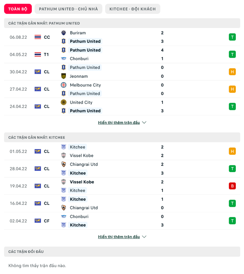The image size is (244, 274).
Task: Click the green T badge for Buriram match
Action: (x=232, y=37)
